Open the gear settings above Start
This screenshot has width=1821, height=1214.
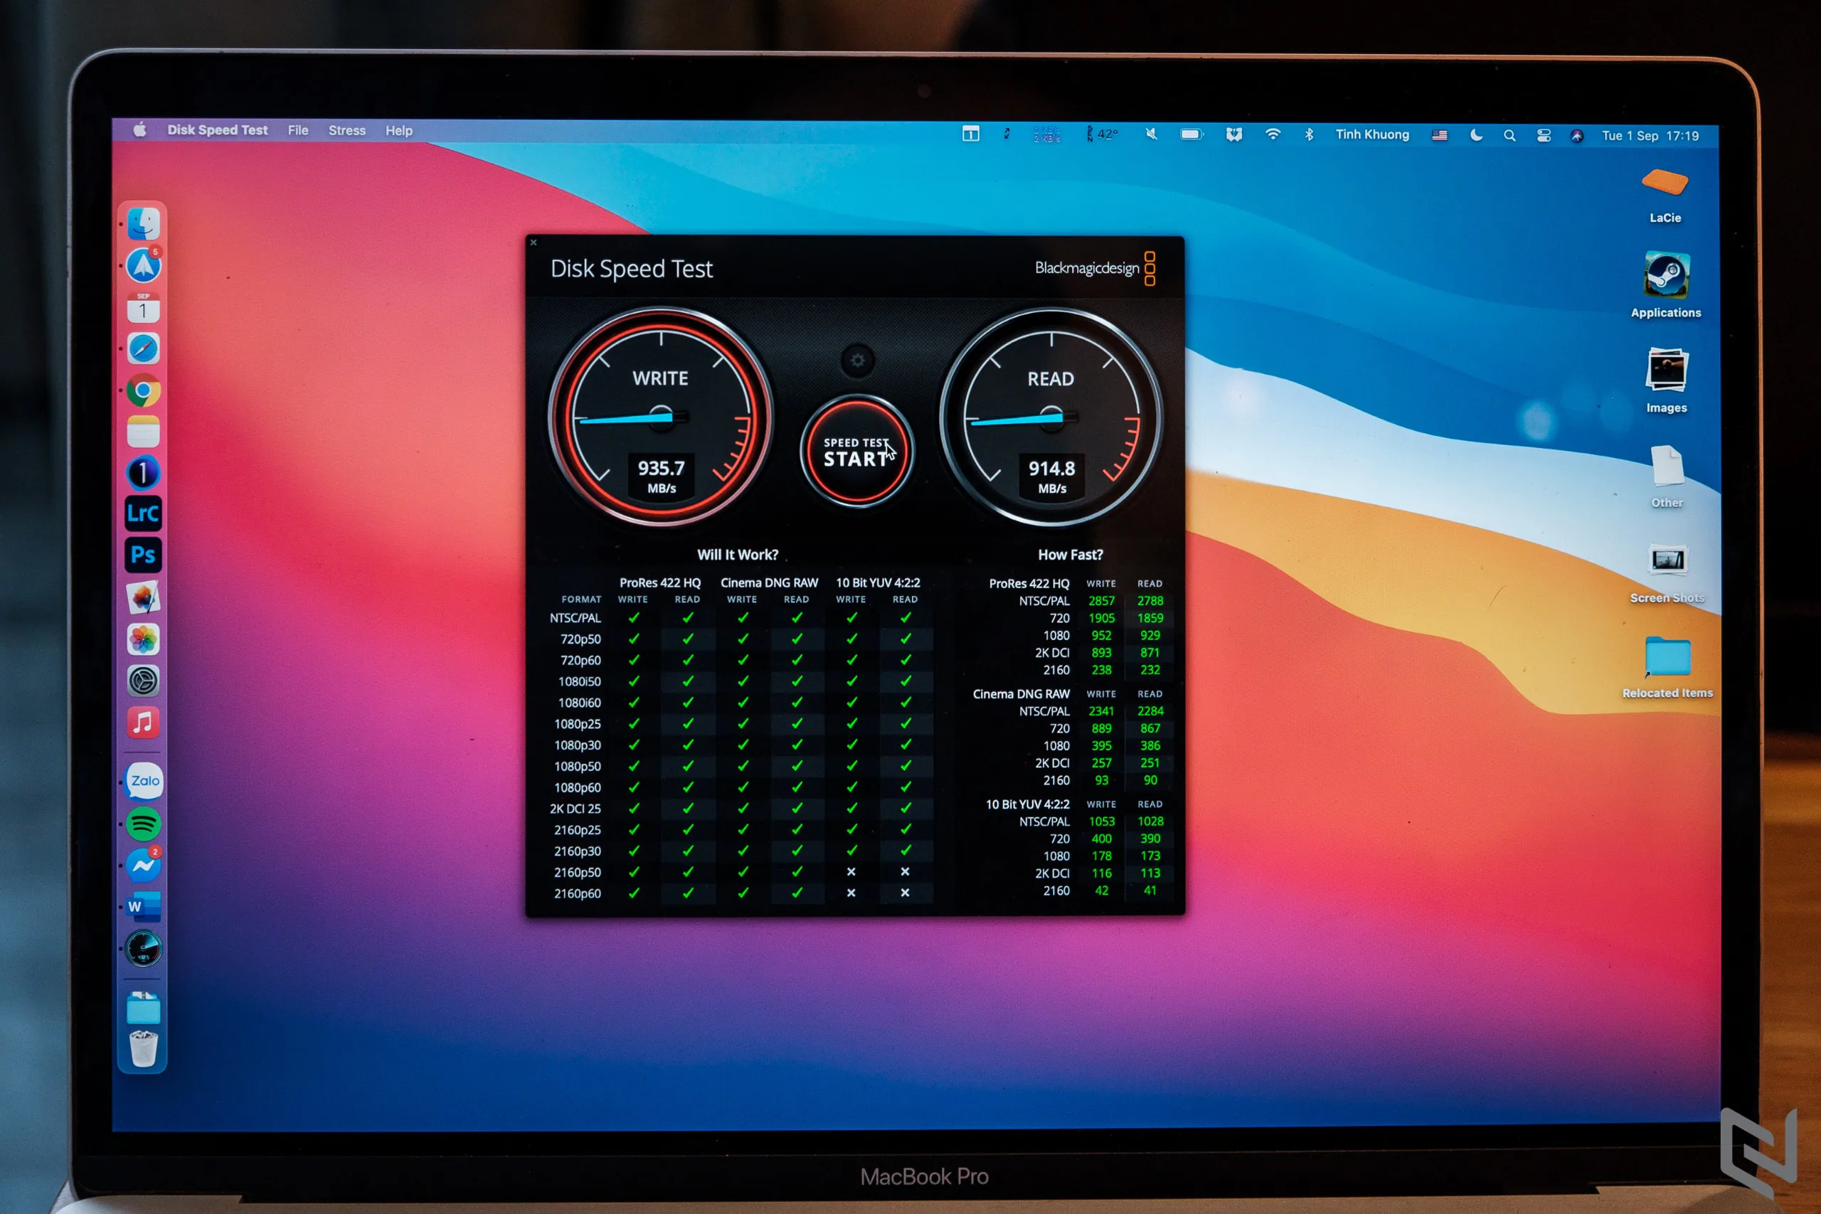click(857, 361)
